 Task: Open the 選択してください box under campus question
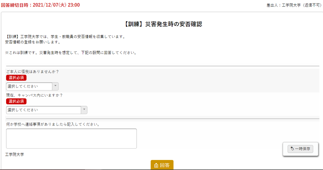44,110
